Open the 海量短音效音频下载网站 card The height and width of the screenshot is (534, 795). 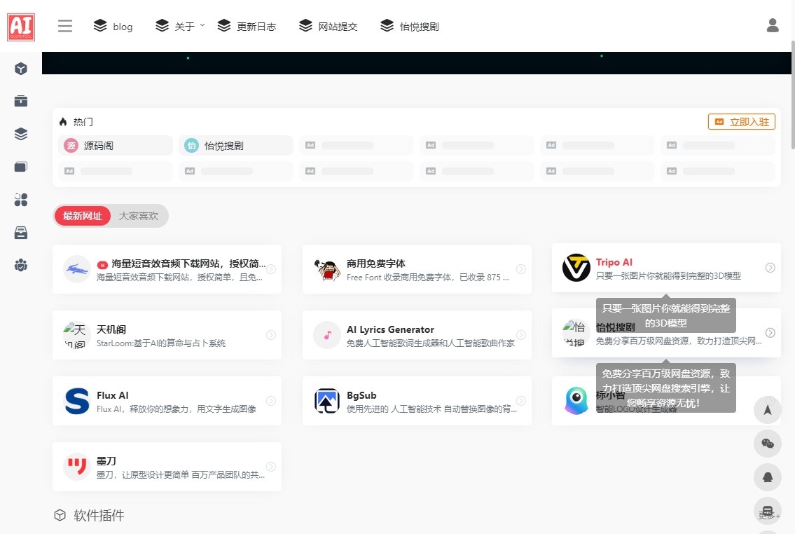(167, 269)
